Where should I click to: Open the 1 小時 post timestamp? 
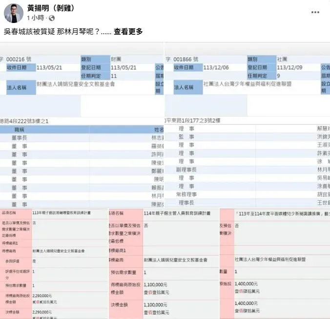tap(35, 18)
